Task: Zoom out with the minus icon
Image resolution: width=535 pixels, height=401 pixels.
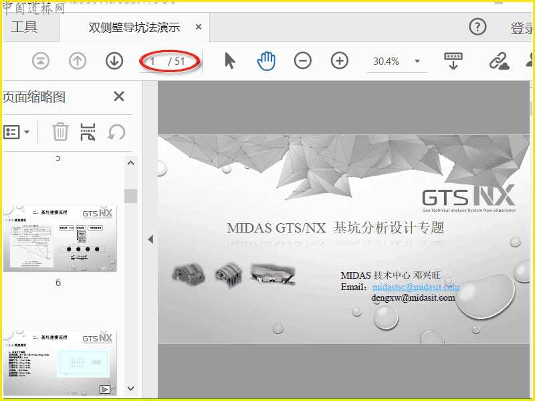Action: point(303,61)
